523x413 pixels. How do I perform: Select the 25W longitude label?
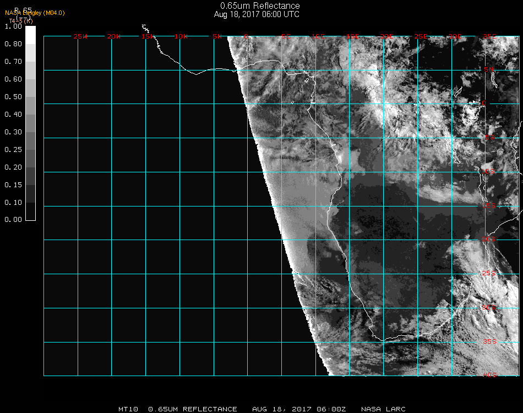(80, 36)
